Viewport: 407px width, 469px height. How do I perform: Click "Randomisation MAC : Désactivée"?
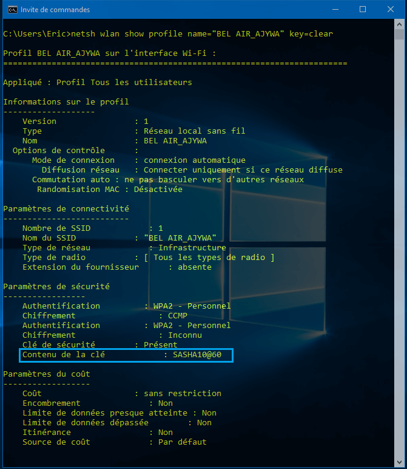(110, 190)
